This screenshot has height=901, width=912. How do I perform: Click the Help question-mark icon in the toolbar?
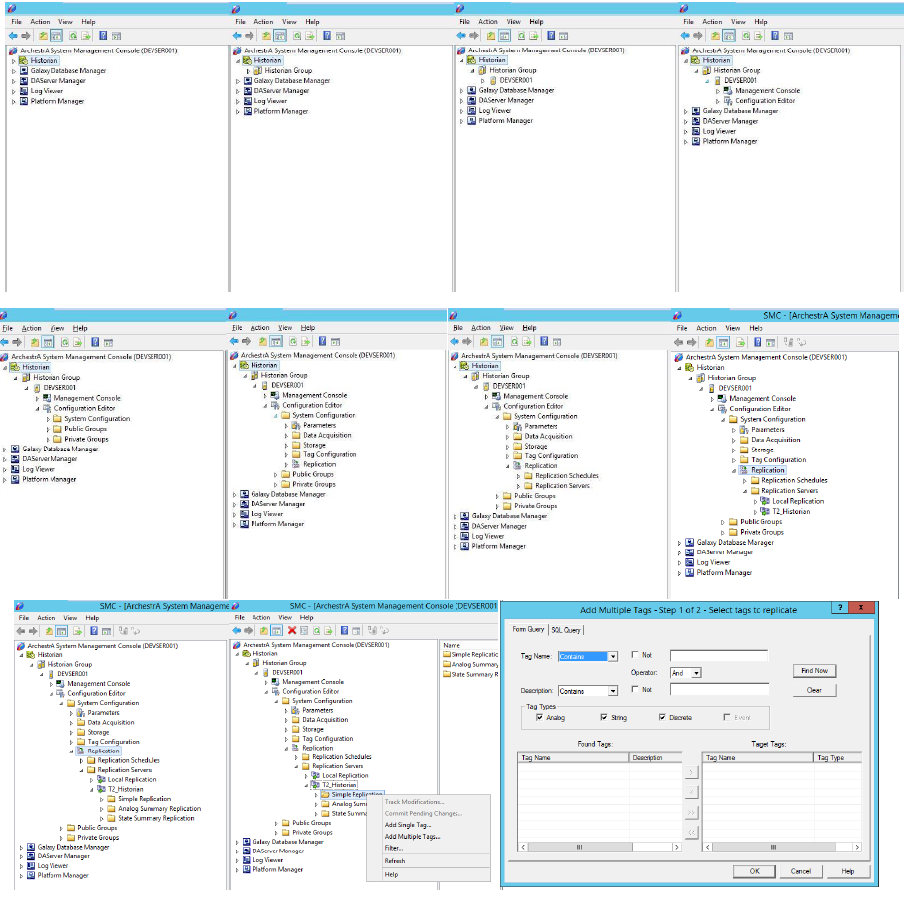[103, 35]
